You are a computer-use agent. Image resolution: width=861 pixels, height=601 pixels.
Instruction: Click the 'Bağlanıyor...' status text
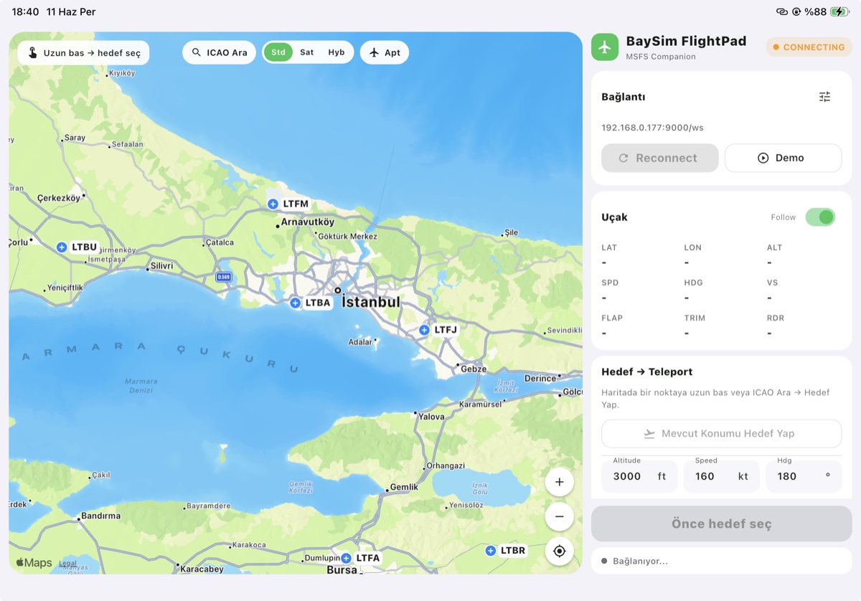pyautogui.click(x=640, y=561)
